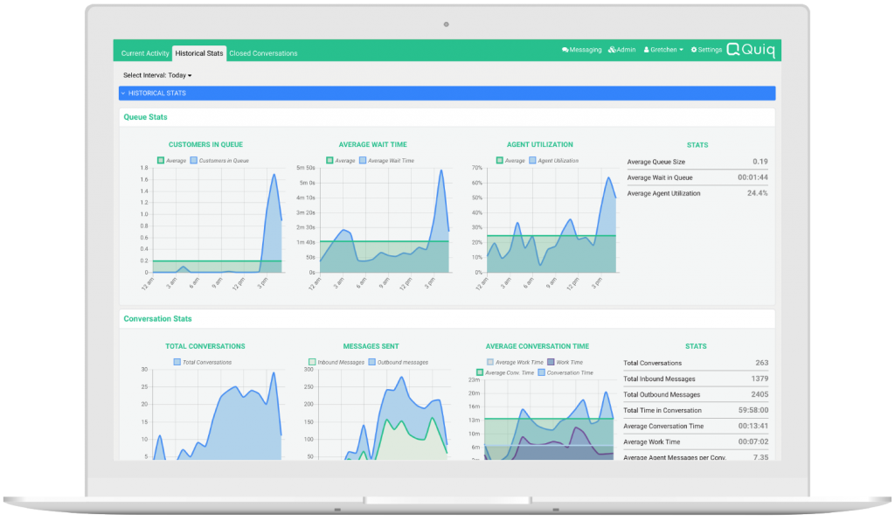Click the Queue Stats section heading

click(146, 117)
